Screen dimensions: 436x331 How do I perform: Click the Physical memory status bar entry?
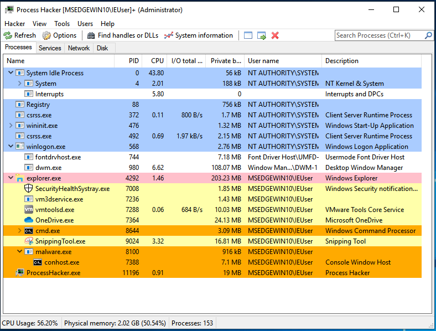[115, 323]
